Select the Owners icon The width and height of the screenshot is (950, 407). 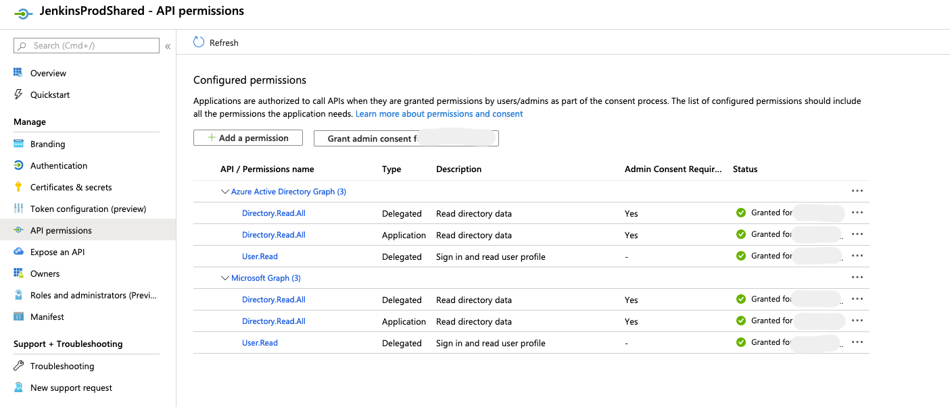pos(17,273)
